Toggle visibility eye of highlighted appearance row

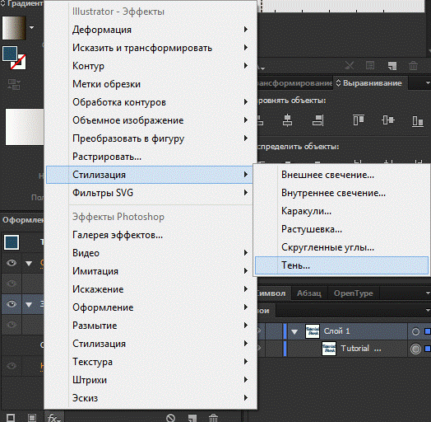coord(12,304)
